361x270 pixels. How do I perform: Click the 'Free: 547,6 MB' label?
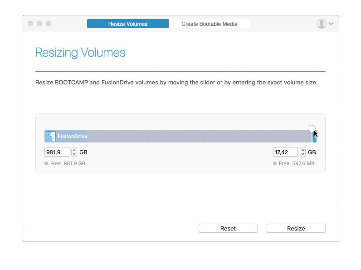click(x=297, y=163)
